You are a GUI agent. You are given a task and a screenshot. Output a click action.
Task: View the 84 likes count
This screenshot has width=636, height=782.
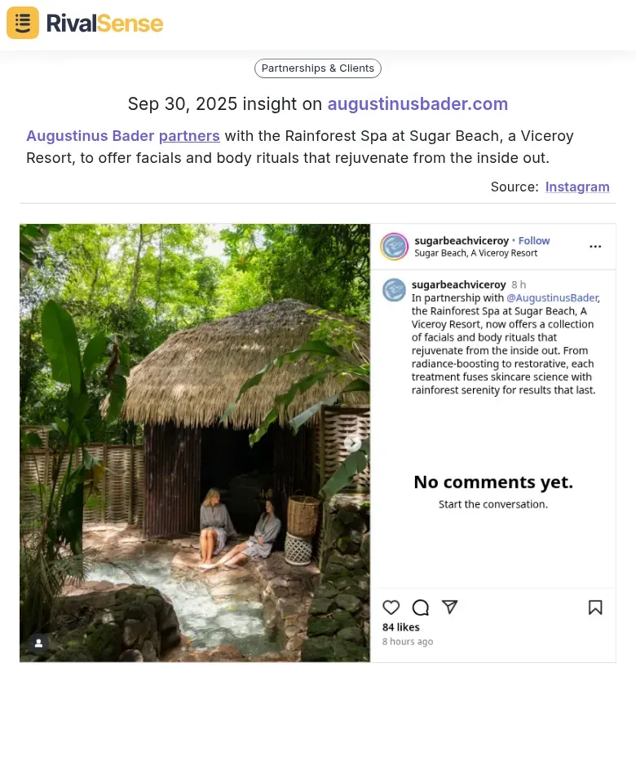tap(401, 627)
